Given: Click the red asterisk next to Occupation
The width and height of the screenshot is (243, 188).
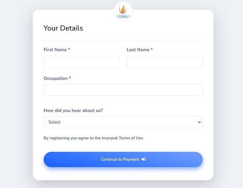Looking at the screenshot, I should (x=70, y=78).
